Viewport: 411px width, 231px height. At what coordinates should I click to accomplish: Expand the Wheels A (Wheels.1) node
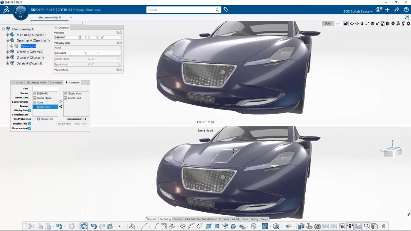[x=8, y=52]
